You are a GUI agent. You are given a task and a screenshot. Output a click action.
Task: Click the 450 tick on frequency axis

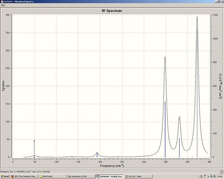[209, 162]
